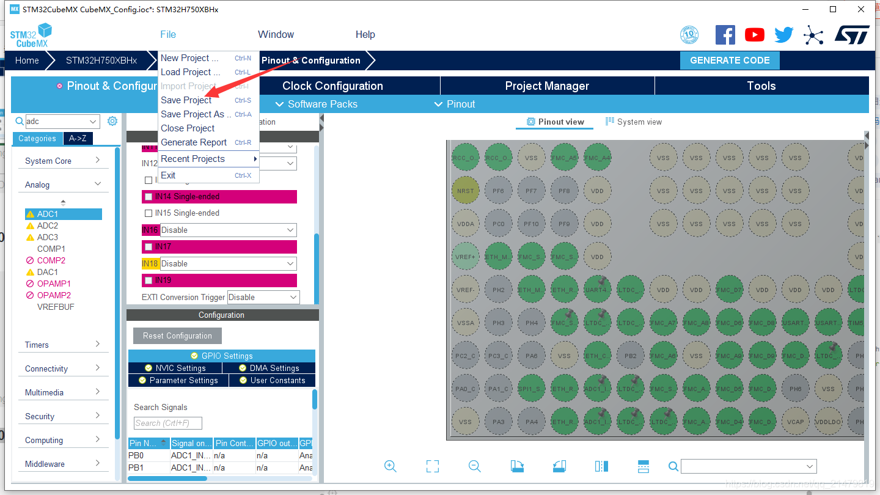The height and width of the screenshot is (495, 880).
Task: Collapse the Analog category
Action: click(x=63, y=185)
